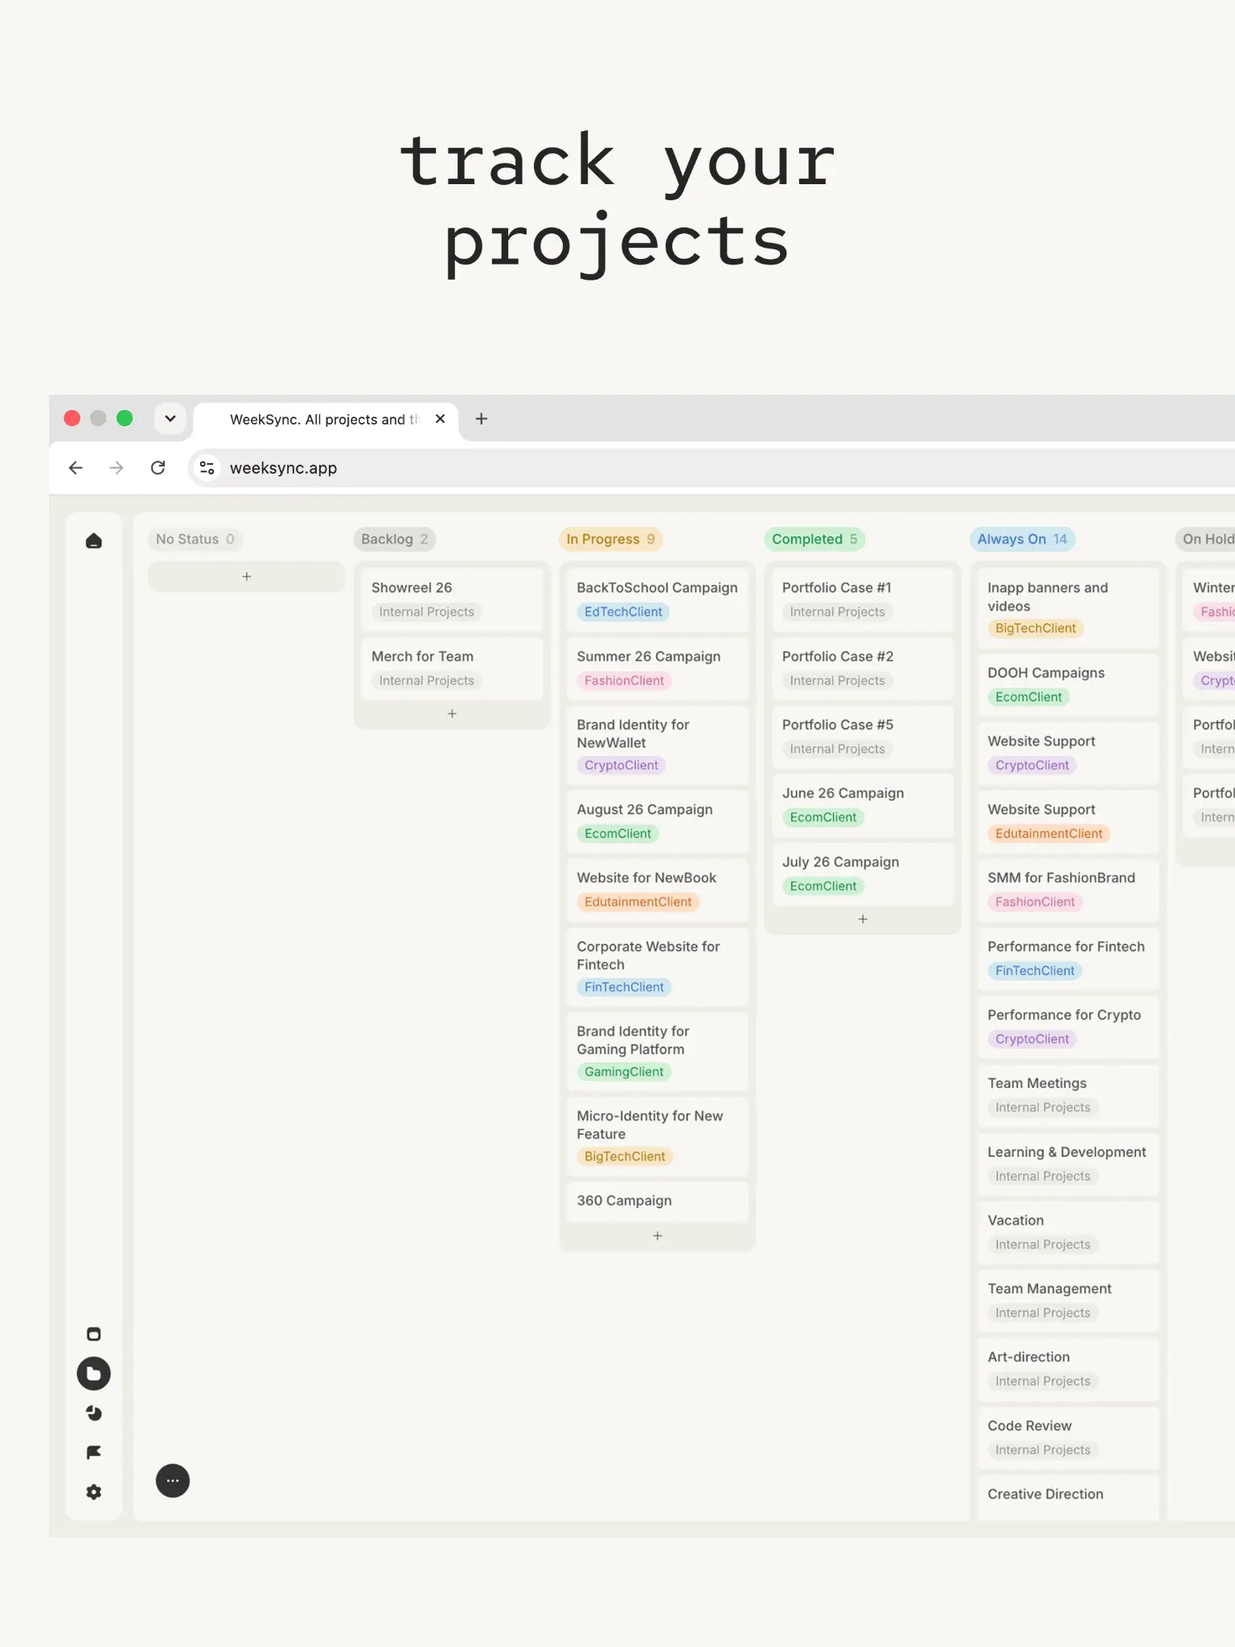Close the WeekSync browser tab
This screenshot has width=1235, height=1647.
pos(440,419)
